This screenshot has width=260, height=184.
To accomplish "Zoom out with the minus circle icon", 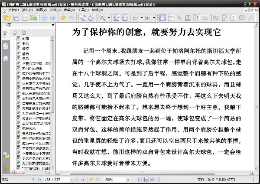I will 135,18.
